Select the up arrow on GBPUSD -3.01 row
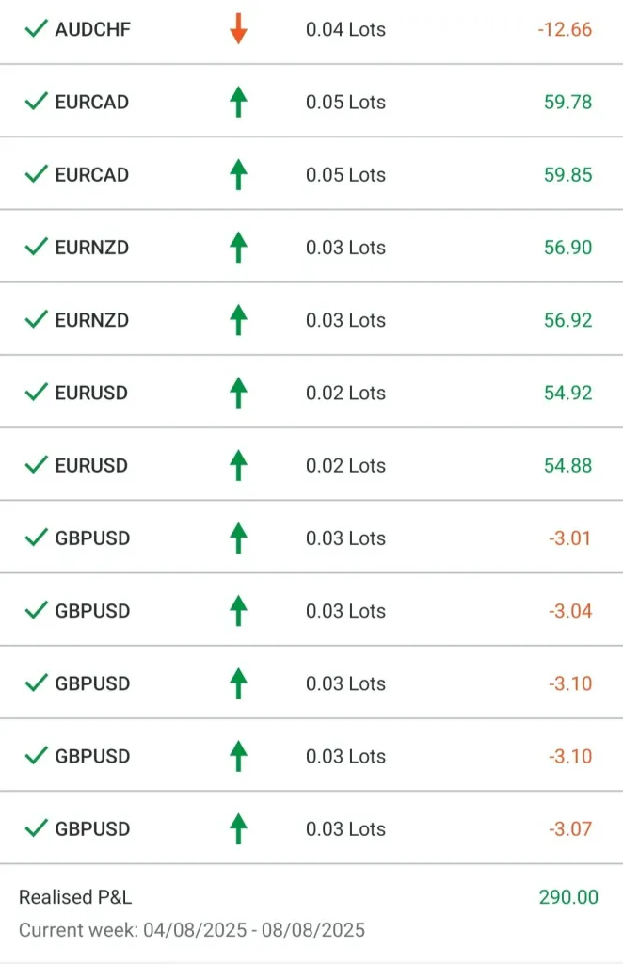The width and height of the screenshot is (623, 964). [238, 538]
